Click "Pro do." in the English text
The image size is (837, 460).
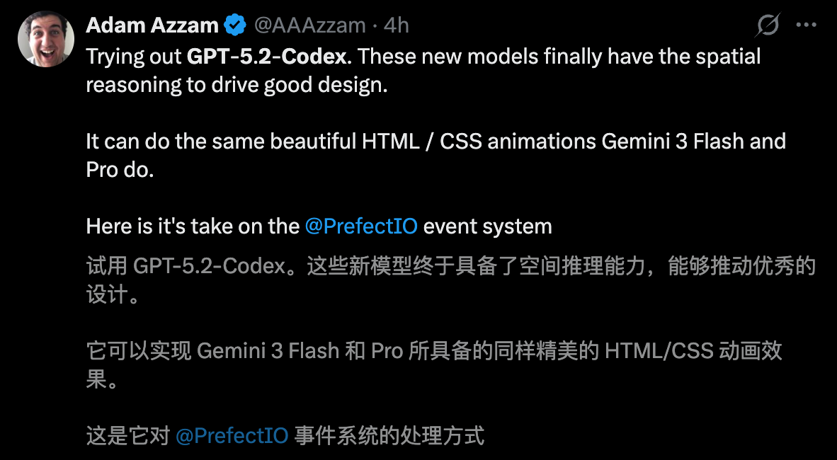(x=120, y=170)
